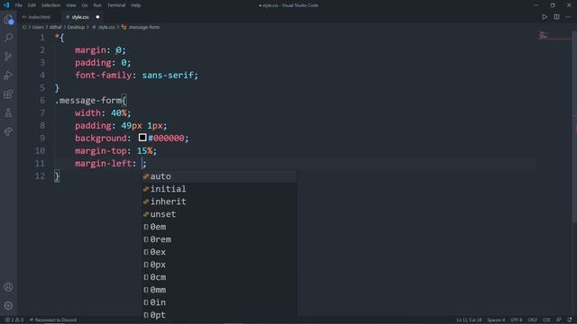
Task: Open the Run and Debug view
Action: pos(8,76)
